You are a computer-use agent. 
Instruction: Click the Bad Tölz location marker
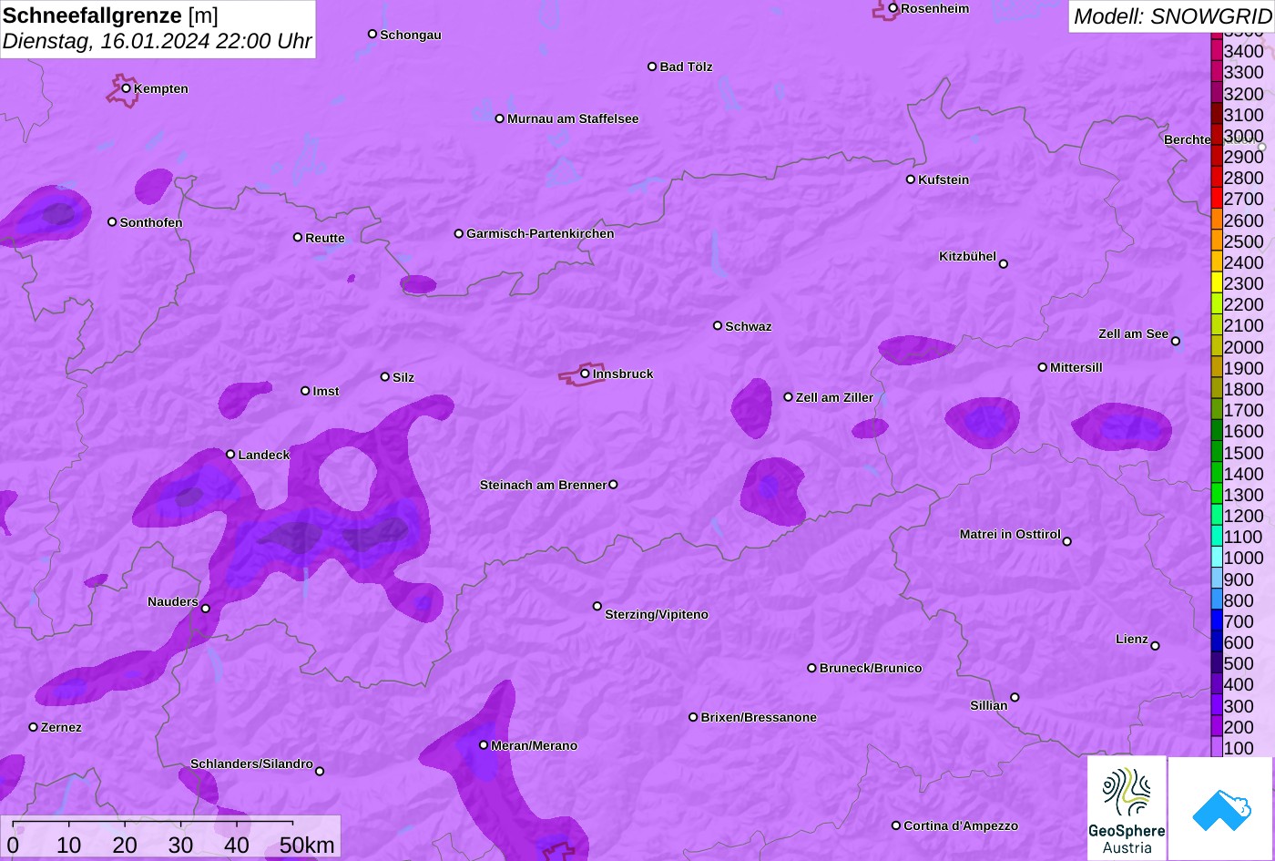click(x=652, y=67)
